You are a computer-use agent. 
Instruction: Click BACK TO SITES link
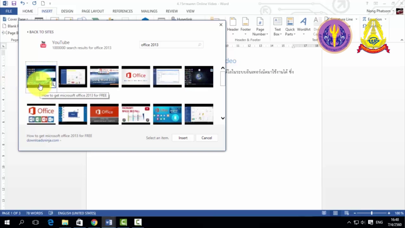40,32
